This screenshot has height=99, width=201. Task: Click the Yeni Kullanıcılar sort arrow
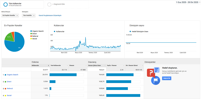[x=67, y=65]
